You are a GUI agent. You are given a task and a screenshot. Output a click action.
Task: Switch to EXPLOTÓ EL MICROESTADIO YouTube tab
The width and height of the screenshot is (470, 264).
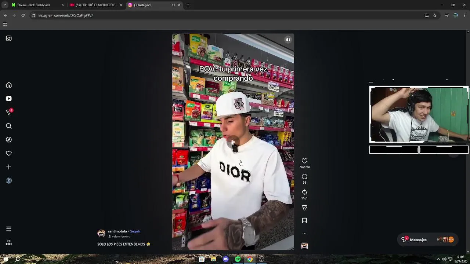pos(96,5)
